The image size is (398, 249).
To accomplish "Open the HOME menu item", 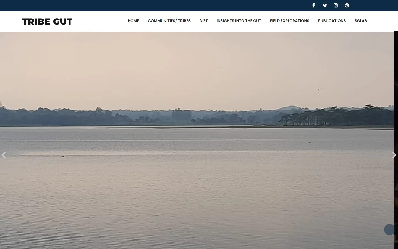I will point(133,21).
